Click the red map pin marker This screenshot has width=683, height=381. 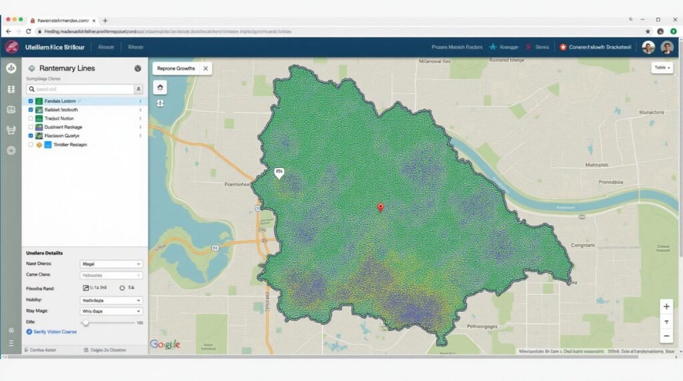(x=380, y=207)
